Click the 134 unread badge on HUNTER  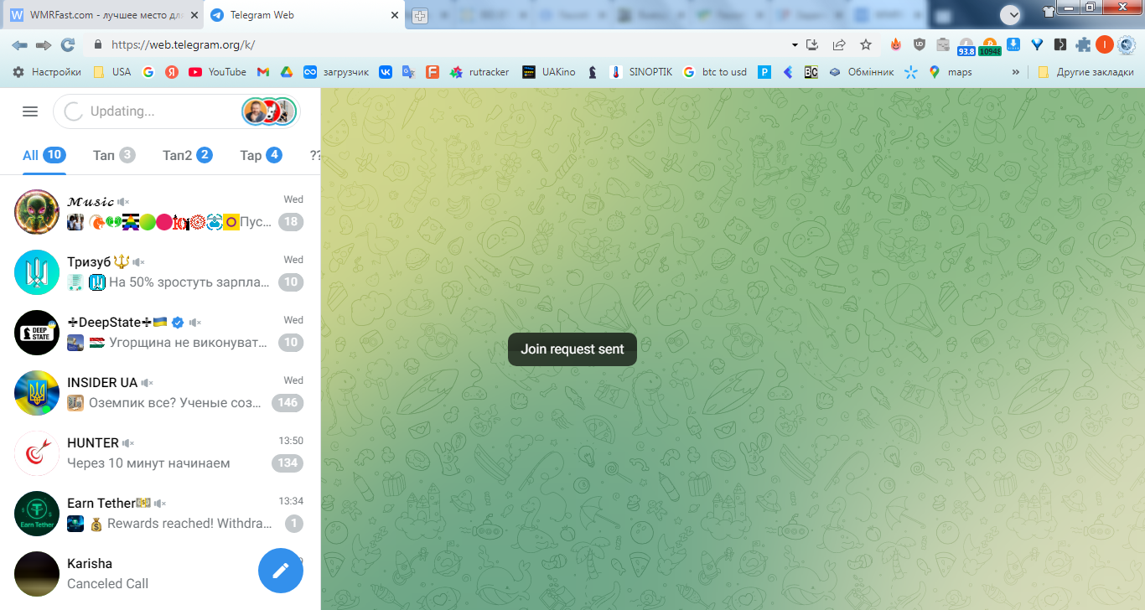tap(288, 463)
